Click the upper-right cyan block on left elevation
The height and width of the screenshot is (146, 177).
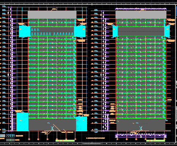pos(80,31)
